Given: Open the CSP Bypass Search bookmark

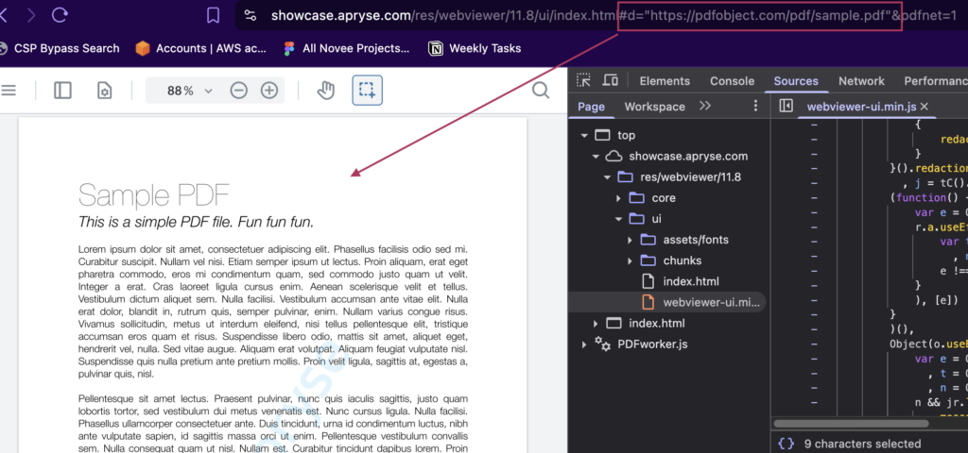Looking at the screenshot, I should pos(61,48).
